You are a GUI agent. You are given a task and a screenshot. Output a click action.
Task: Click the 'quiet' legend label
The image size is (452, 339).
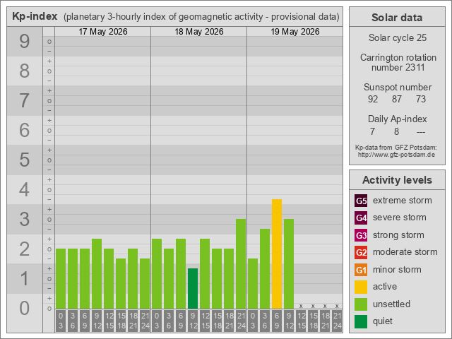point(383,321)
